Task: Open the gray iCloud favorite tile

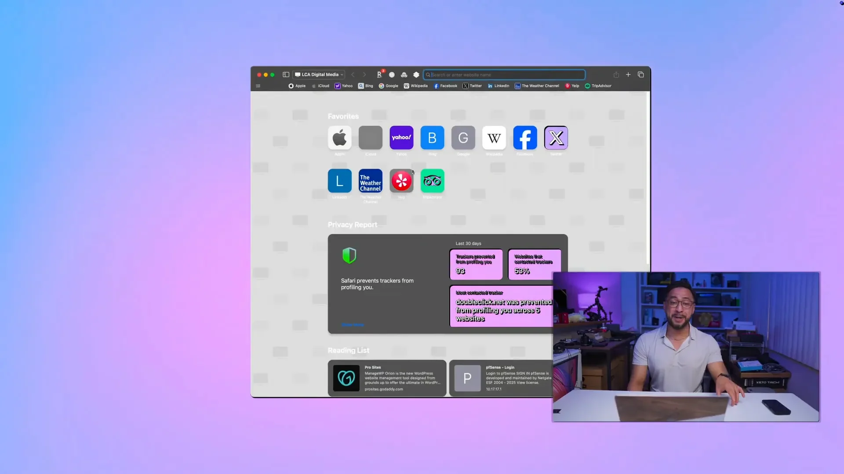Action: point(371,138)
